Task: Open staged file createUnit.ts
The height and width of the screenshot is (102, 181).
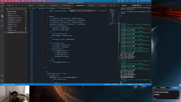Action: tap(16, 18)
